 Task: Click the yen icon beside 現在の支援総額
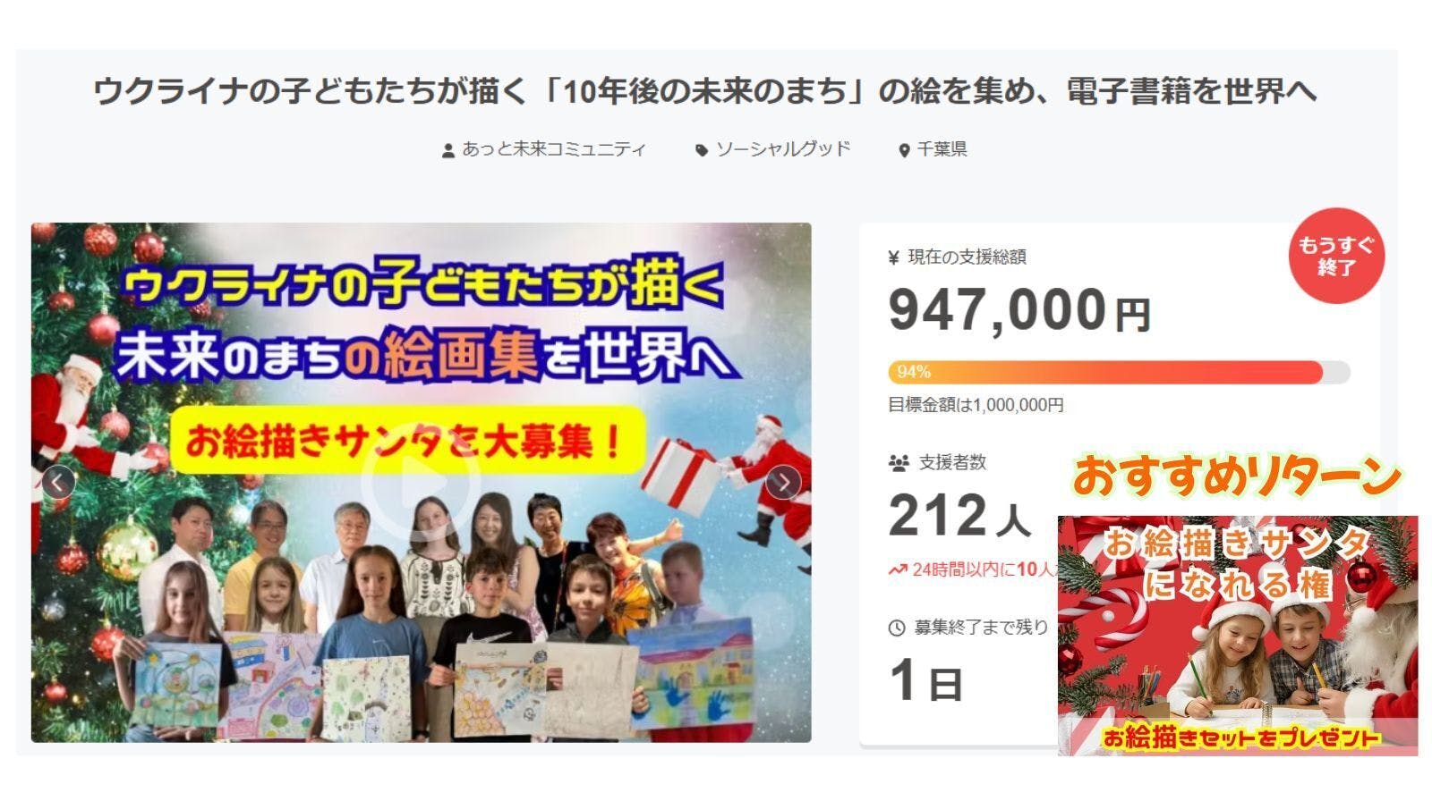tap(893, 257)
